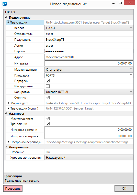Collapse the Логирование section
This screenshot has width=137, height=195.
[6, 147]
